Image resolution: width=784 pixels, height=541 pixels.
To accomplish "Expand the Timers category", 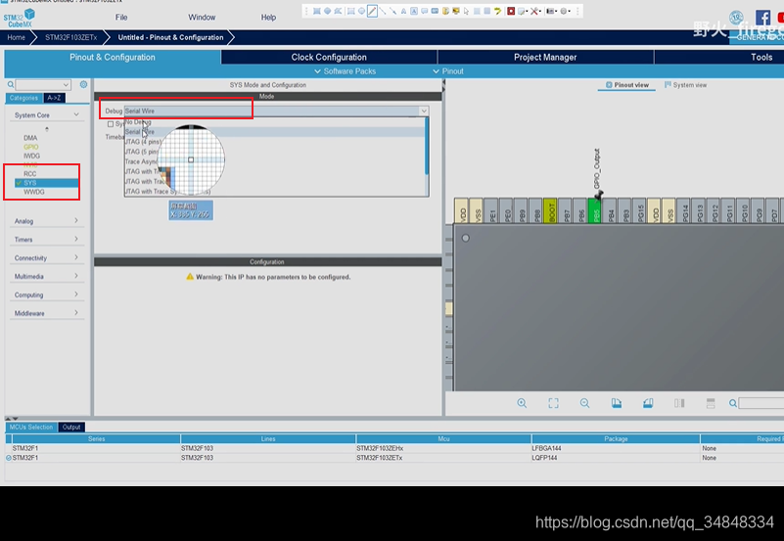I will pos(76,239).
